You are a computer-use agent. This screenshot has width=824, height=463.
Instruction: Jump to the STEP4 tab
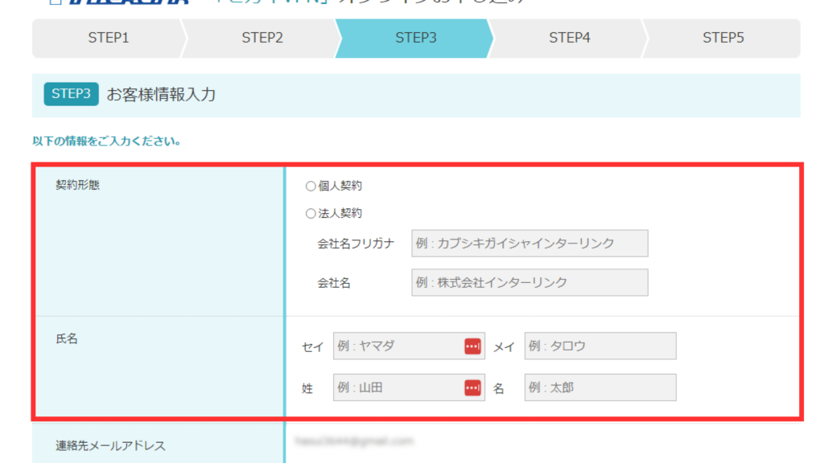click(570, 39)
